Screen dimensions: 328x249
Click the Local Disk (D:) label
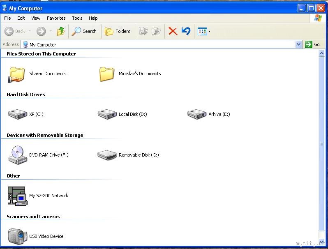tap(133, 114)
